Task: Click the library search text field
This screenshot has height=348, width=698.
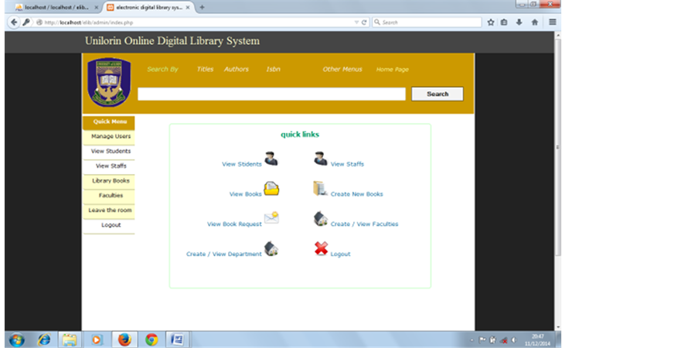Action: 271,94
